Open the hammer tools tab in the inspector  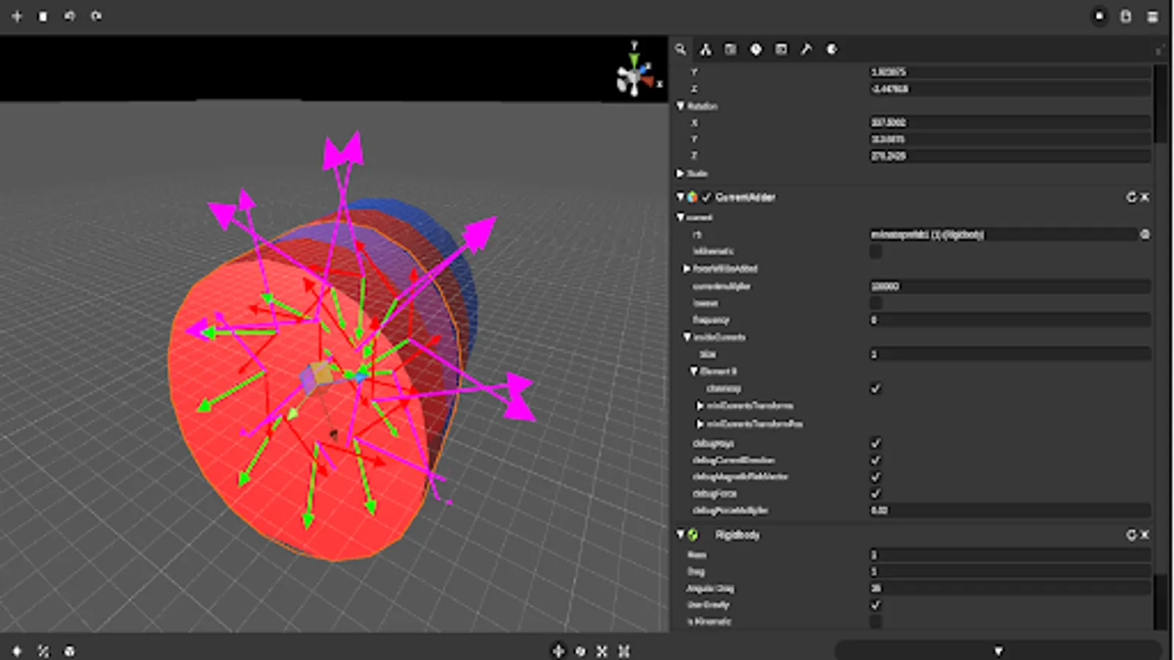pos(806,49)
